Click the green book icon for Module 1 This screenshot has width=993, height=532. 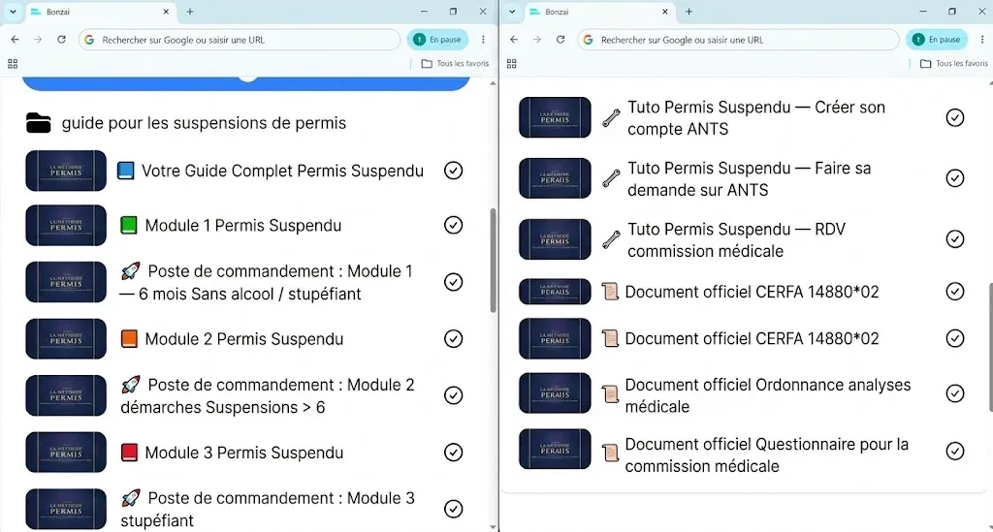tap(129, 225)
